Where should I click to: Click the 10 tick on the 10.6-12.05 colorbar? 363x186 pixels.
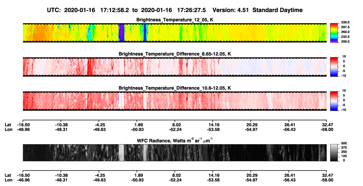[344, 90]
